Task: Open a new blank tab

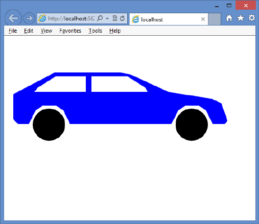Action: coord(215,19)
